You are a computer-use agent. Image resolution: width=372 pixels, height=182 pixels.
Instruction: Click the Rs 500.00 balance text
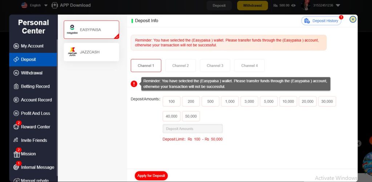pos(282,5)
